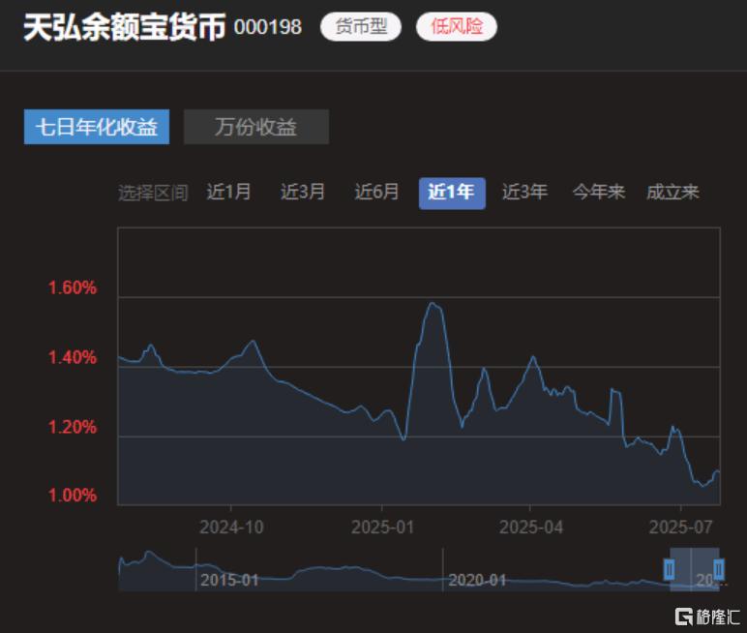Switch to the 七日年化收益 tab
Image resolution: width=747 pixels, height=633 pixels.
point(97,127)
